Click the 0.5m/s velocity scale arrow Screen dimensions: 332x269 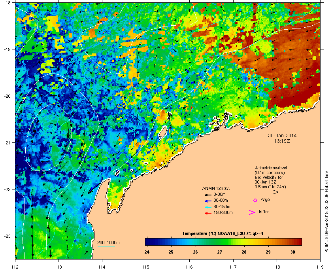(x=270, y=192)
